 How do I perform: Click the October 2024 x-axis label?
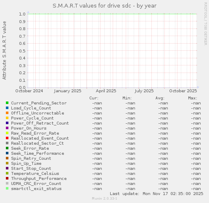point(29,91)
